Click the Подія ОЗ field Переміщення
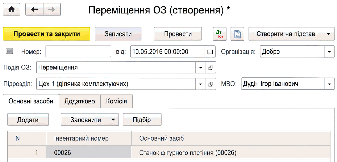The height and width of the screenshot is (162, 337). point(116,68)
